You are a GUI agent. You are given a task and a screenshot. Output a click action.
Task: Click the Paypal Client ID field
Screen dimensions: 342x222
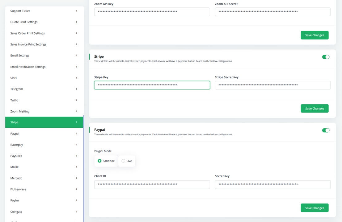pos(152,185)
